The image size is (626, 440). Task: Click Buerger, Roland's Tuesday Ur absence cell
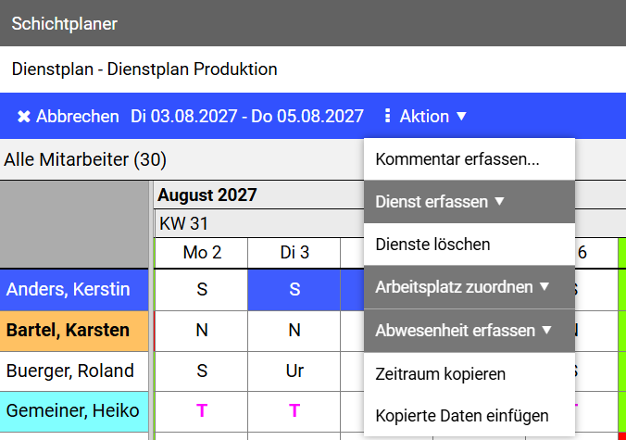pyautogui.click(x=294, y=371)
